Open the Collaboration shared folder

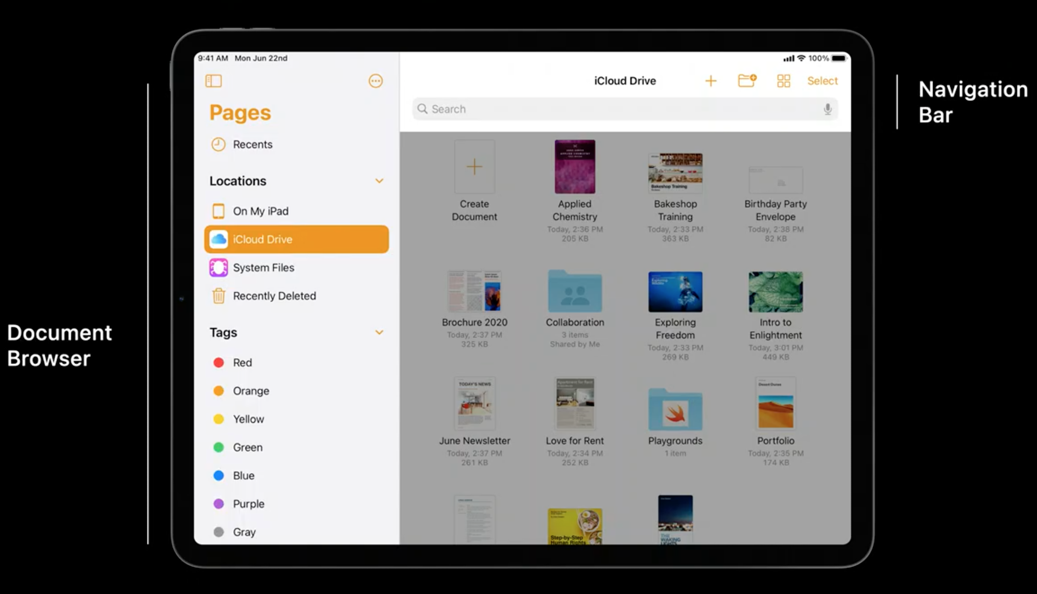click(575, 291)
